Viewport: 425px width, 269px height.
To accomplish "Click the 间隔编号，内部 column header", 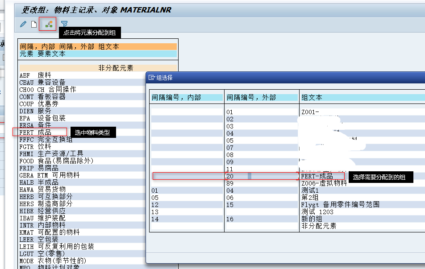I will [x=187, y=98].
